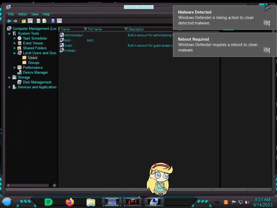The image size is (277, 208).
Task: Click the Star Butterfly desktop mascot
Action: 160,179
